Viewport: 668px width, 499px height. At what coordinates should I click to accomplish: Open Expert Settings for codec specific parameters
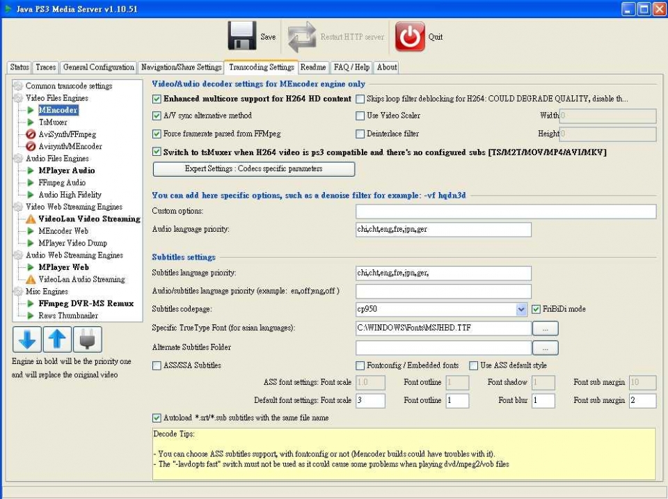[x=253, y=168]
